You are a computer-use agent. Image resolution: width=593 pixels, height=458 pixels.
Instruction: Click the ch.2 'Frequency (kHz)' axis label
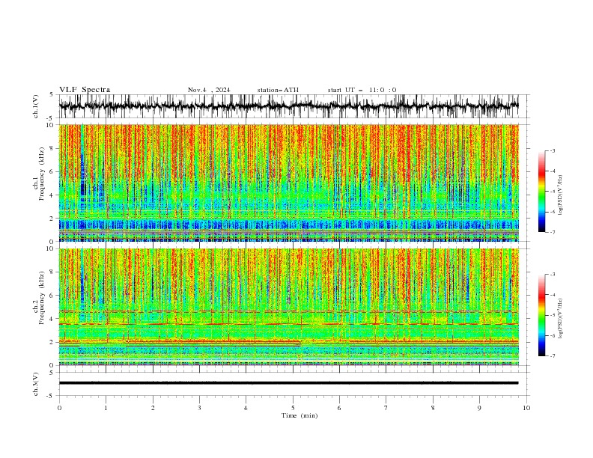coord(42,298)
